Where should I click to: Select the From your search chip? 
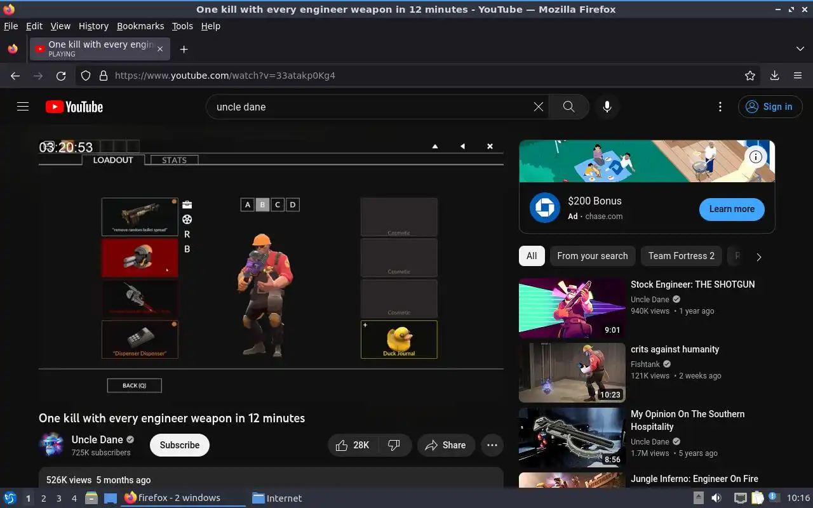pyautogui.click(x=593, y=256)
